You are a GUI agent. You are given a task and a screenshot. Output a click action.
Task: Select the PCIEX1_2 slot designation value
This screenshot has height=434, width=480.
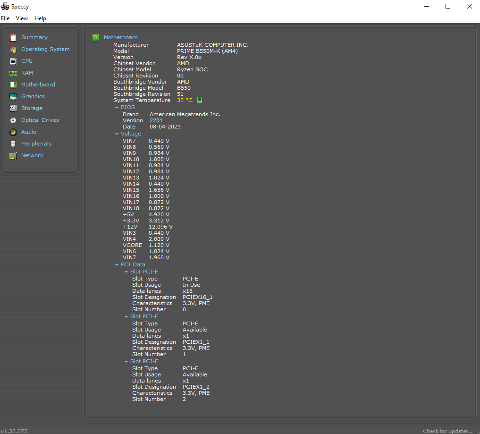click(196, 387)
